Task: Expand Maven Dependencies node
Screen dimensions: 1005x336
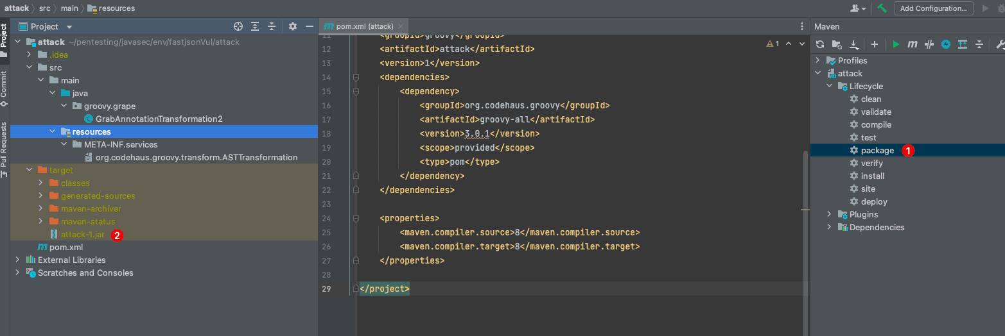Action: [829, 227]
